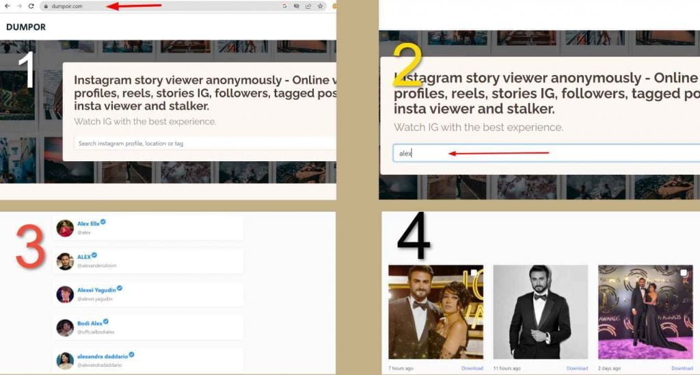Click the @alexandradaddario handle text

click(x=100, y=365)
